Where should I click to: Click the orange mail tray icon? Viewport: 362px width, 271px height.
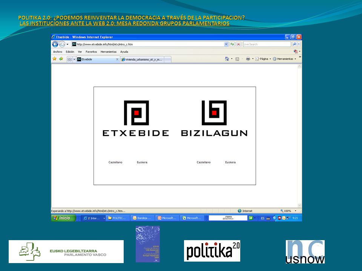click(284, 218)
